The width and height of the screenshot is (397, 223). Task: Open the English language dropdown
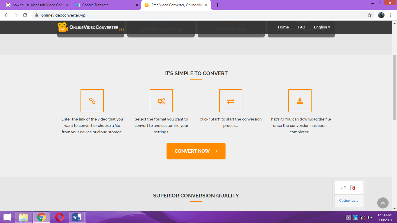(x=322, y=27)
